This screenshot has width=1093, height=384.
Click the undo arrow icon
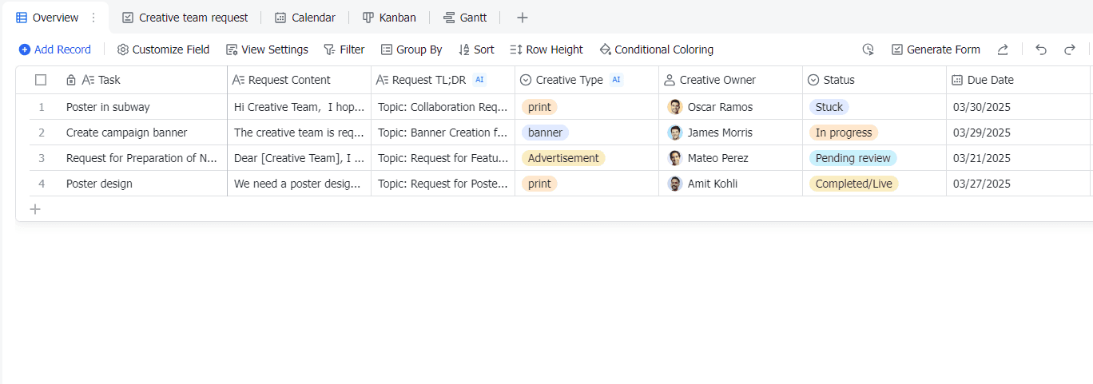(x=1041, y=49)
